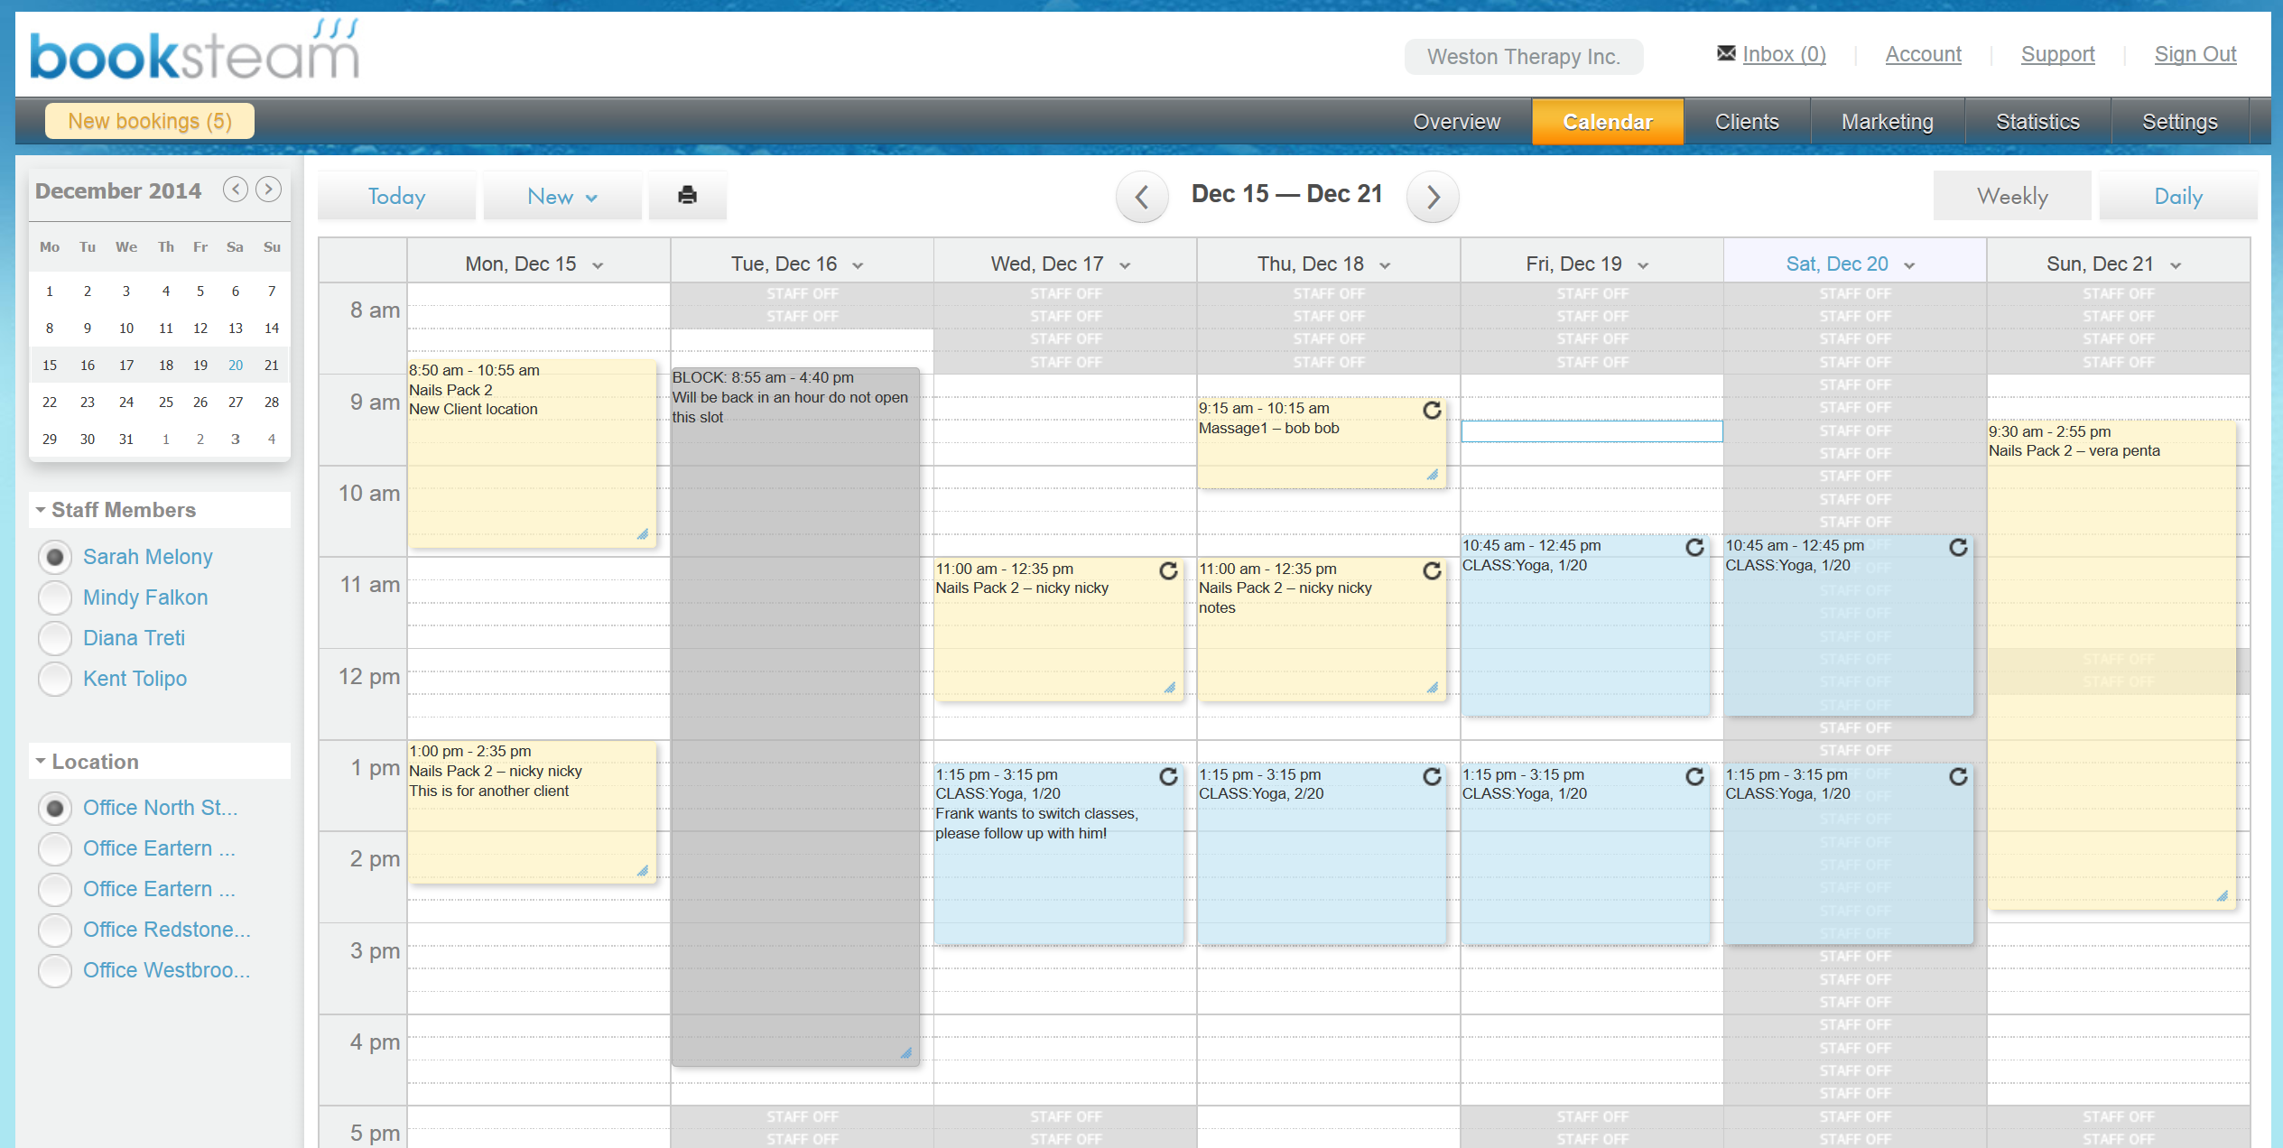This screenshot has width=2283, height=1148.
Task: Click the Inbox envelope icon
Action: pos(1725,53)
